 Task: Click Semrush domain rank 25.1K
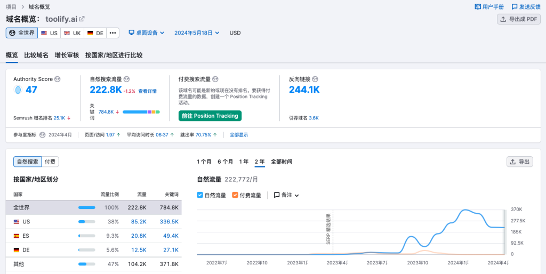[x=60, y=118]
